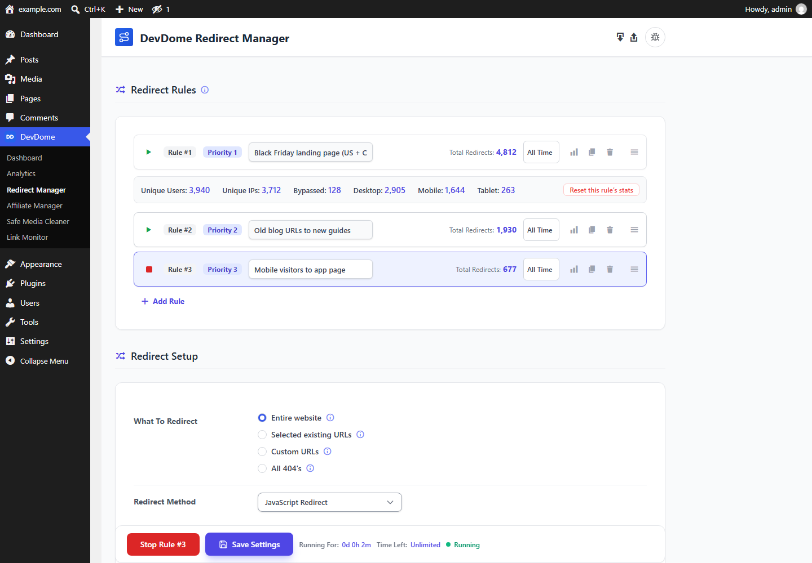Open All Time range for Rule #3

click(541, 269)
